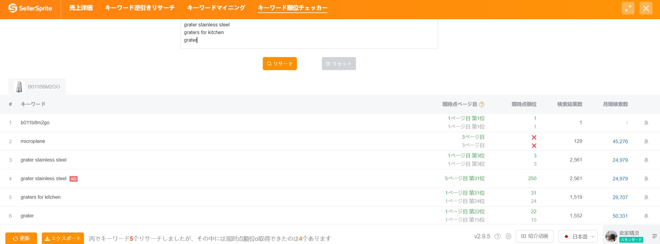This screenshot has width=660, height=244.
Task: Click the SellerSprite logo
Action: [x=30, y=8]
